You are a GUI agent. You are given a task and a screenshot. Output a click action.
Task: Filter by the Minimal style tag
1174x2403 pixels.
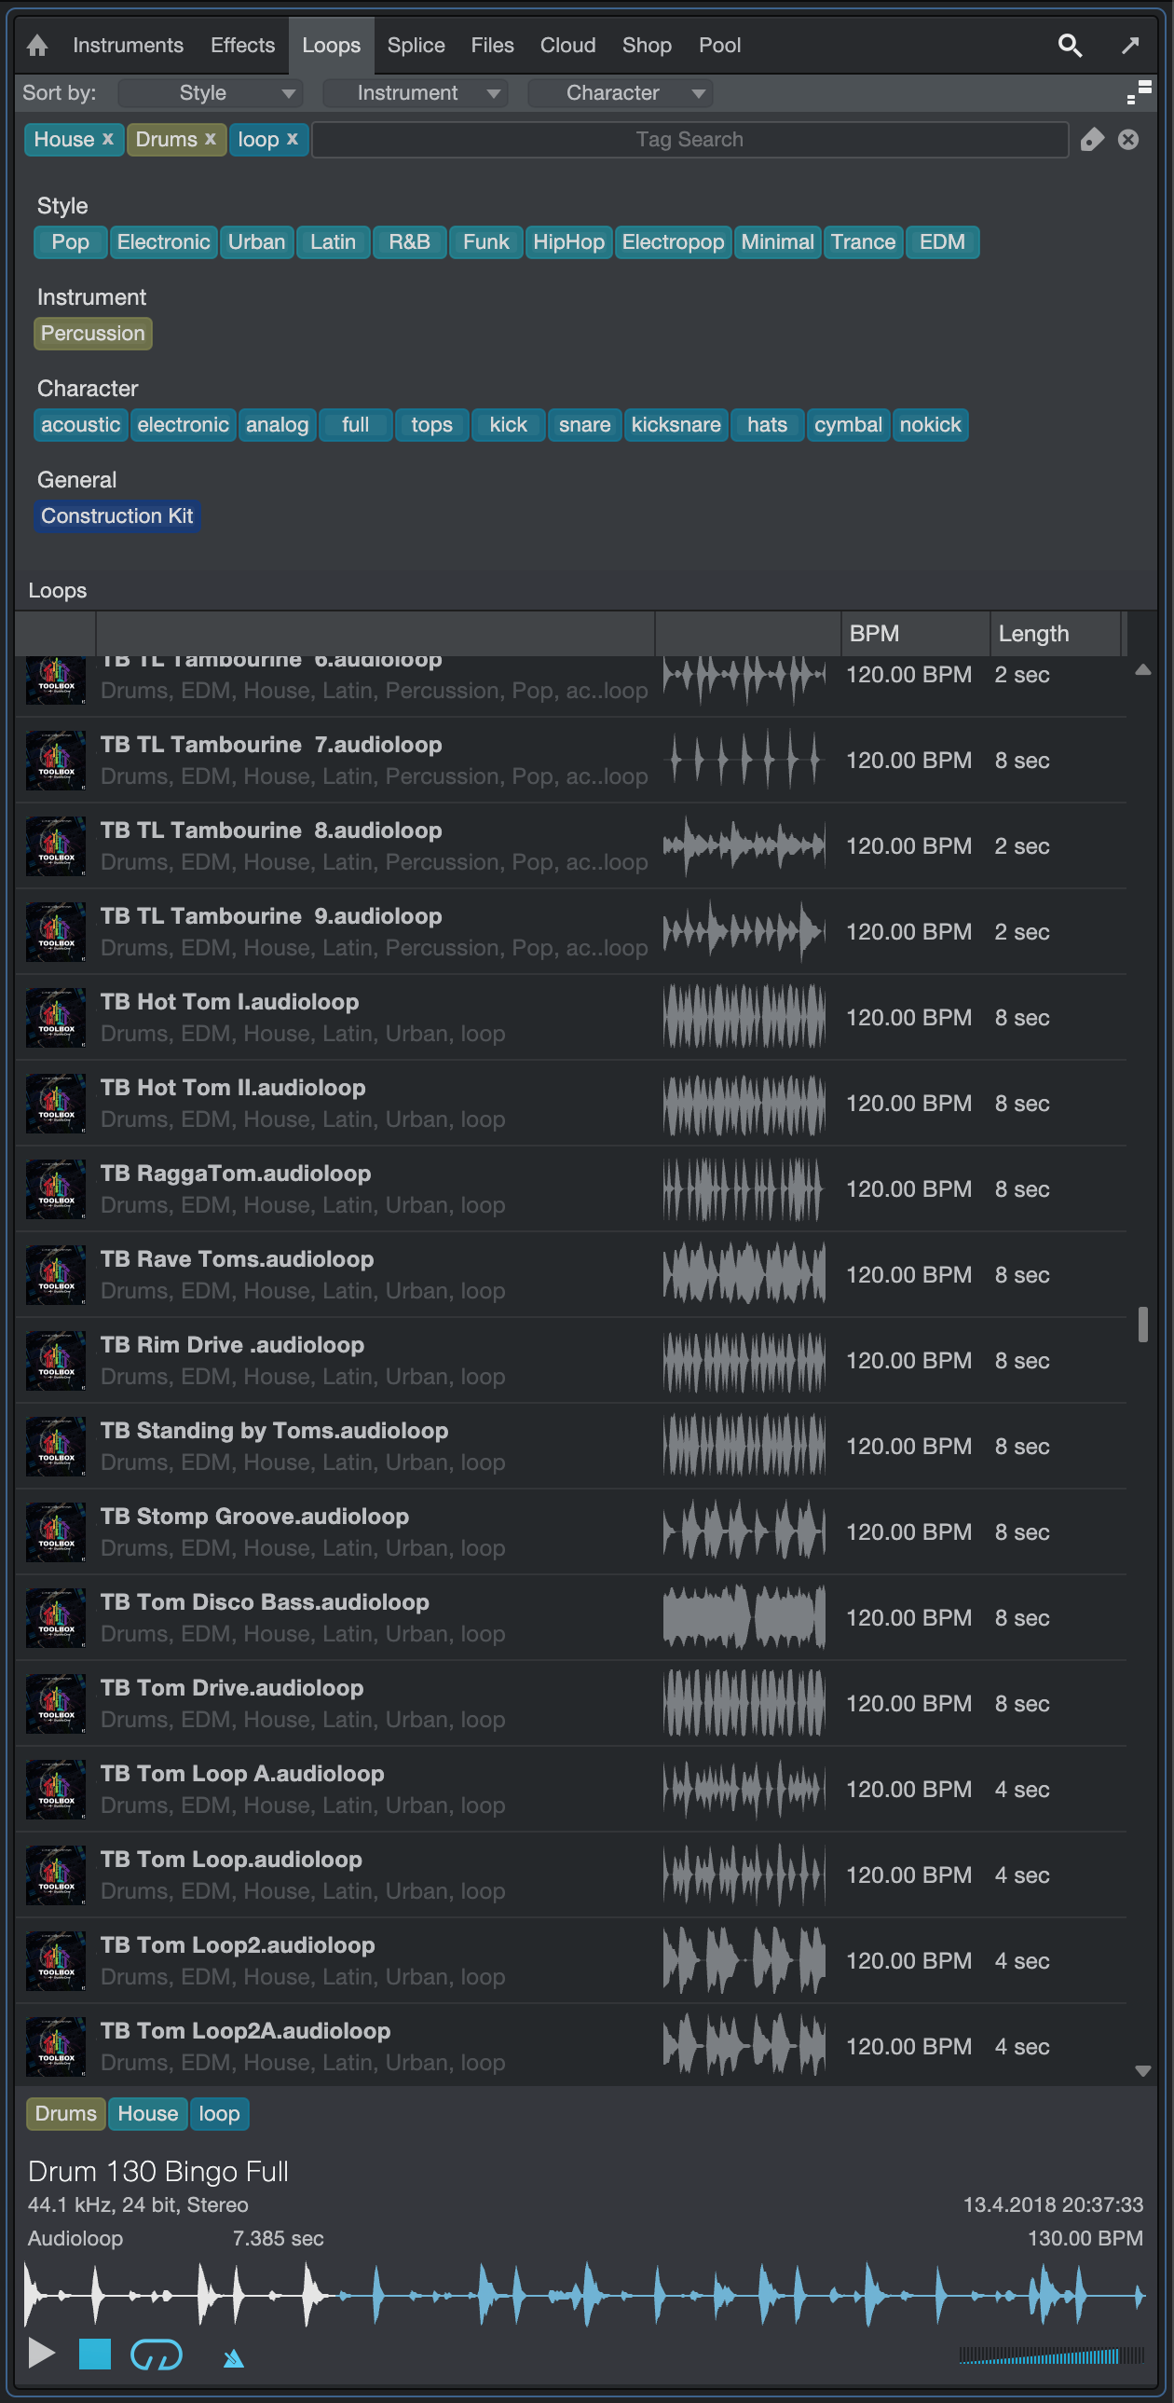pos(778,241)
